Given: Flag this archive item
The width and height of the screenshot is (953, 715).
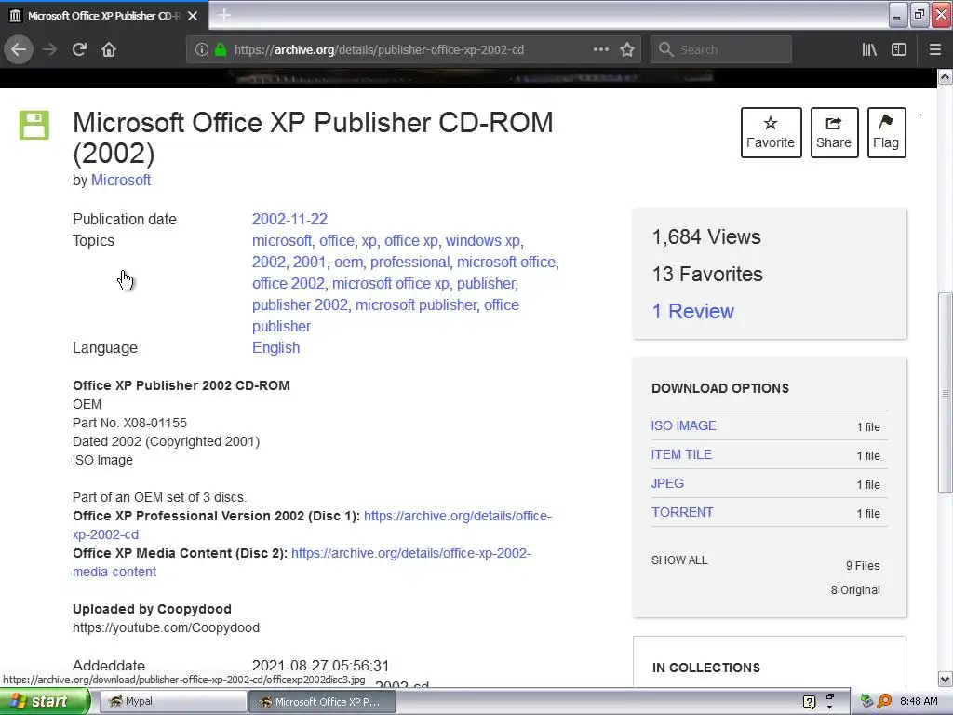Looking at the screenshot, I should click(x=886, y=132).
